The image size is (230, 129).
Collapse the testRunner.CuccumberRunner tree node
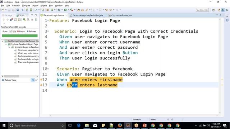[3, 41]
